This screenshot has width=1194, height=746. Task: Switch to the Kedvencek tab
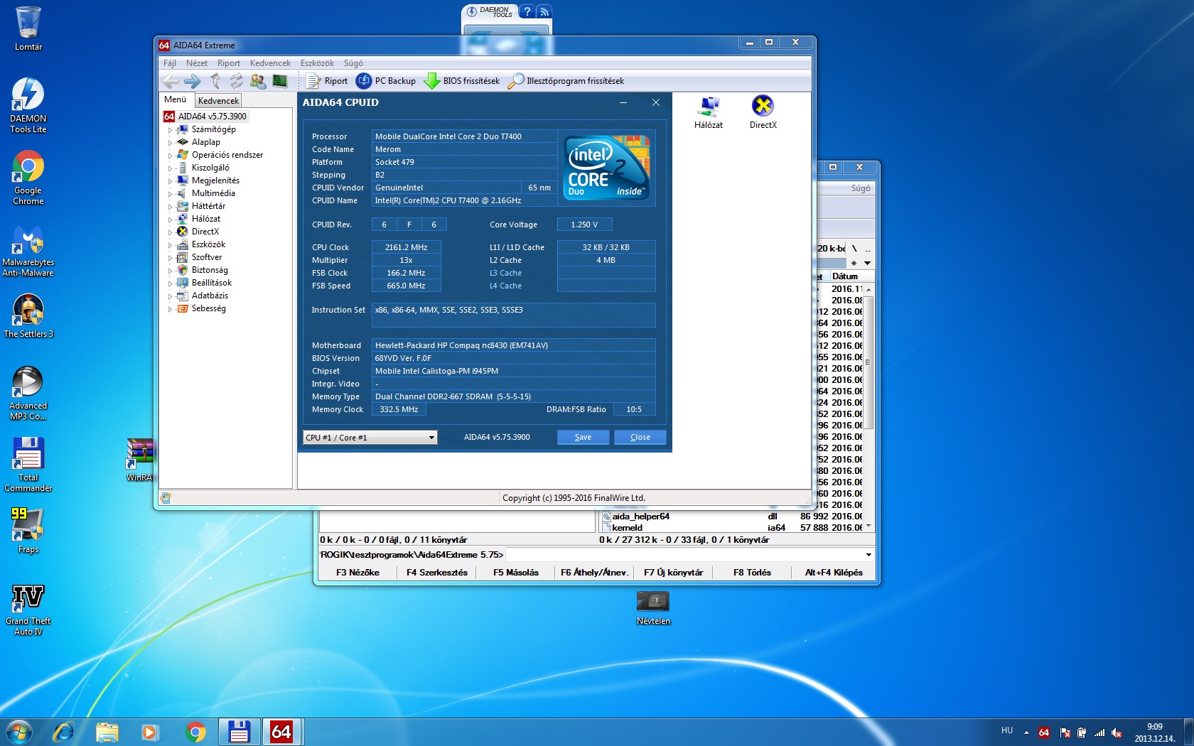pos(219,101)
